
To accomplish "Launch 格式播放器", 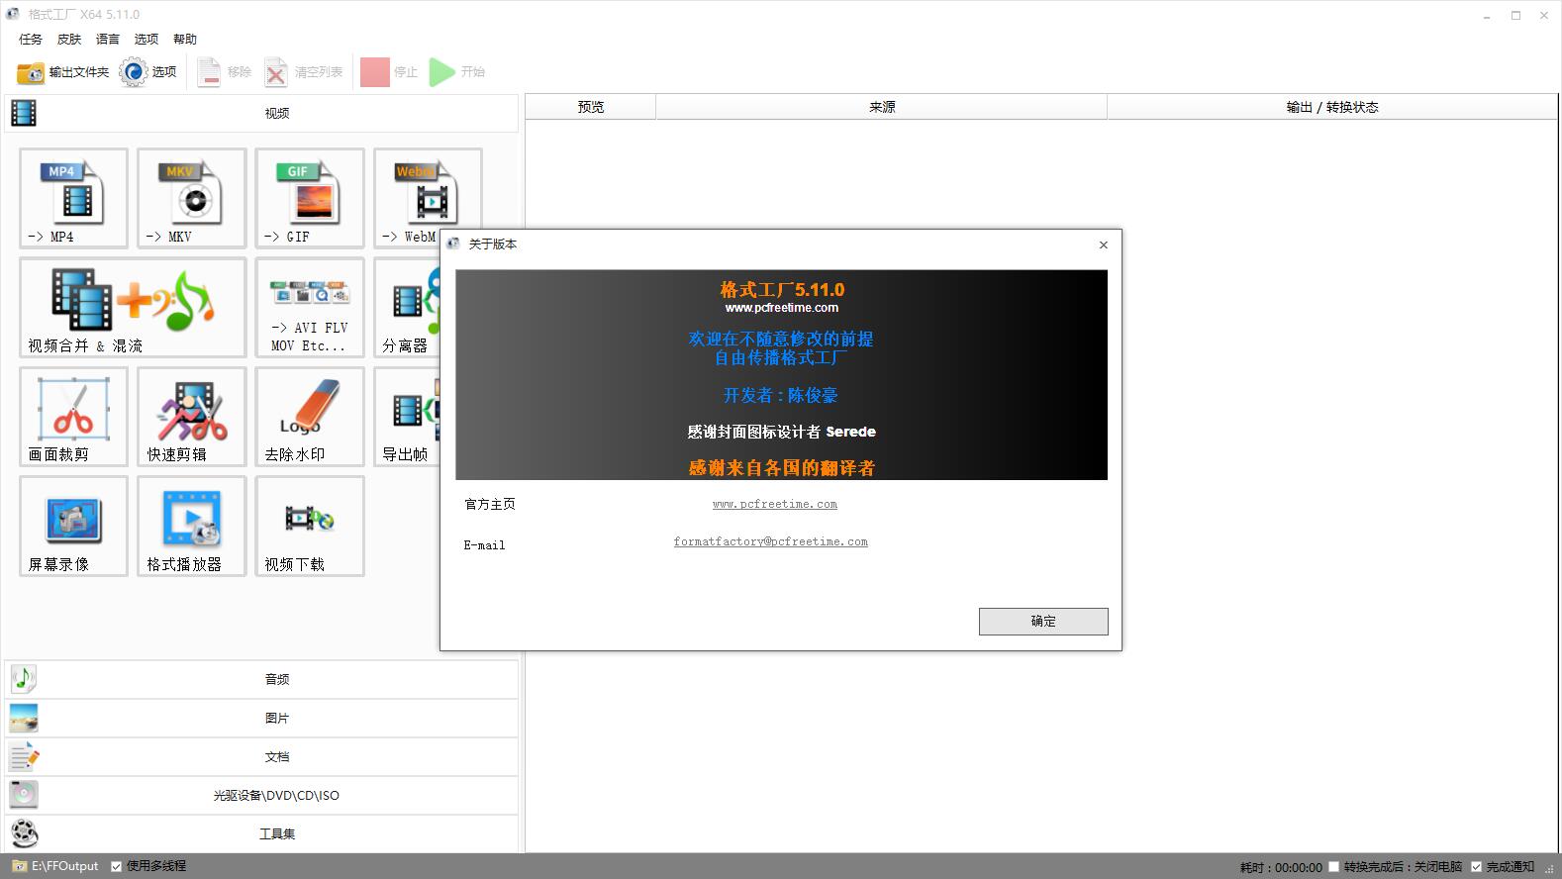I will [192, 526].
